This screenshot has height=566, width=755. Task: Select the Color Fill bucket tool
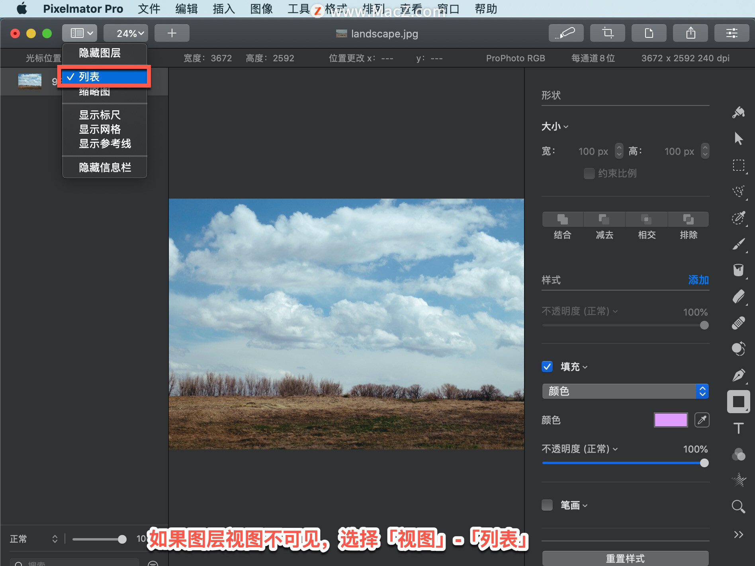[x=738, y=270]
